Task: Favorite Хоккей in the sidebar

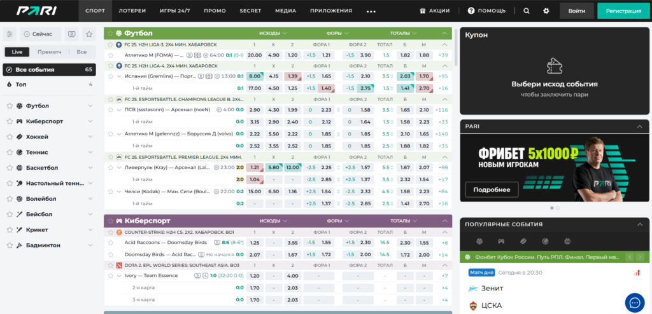Action: [10, 137]
